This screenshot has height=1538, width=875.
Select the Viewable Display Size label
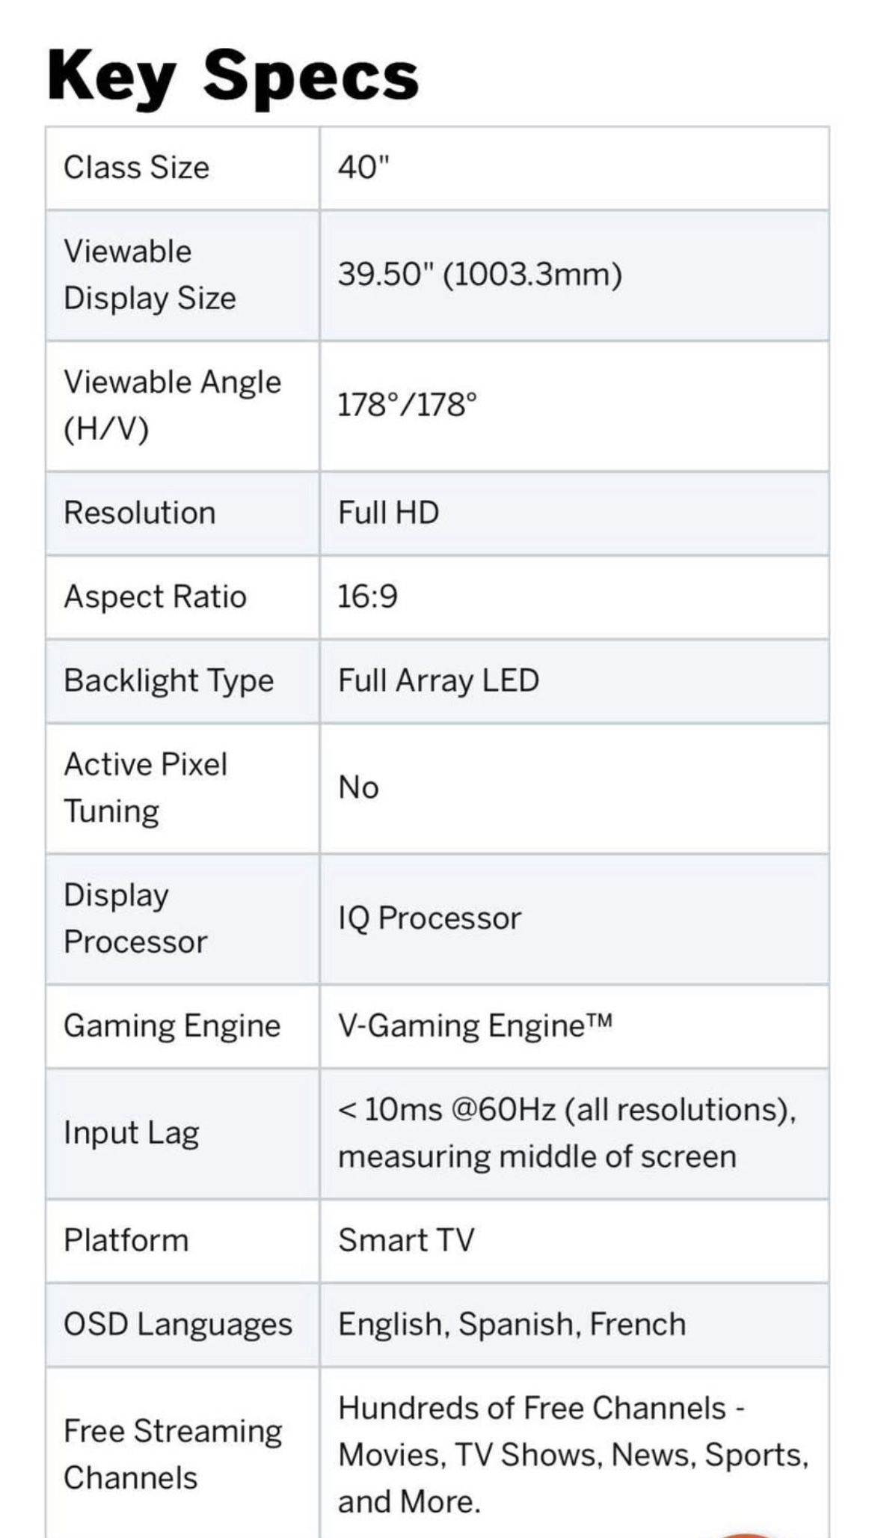pos(150,275)
